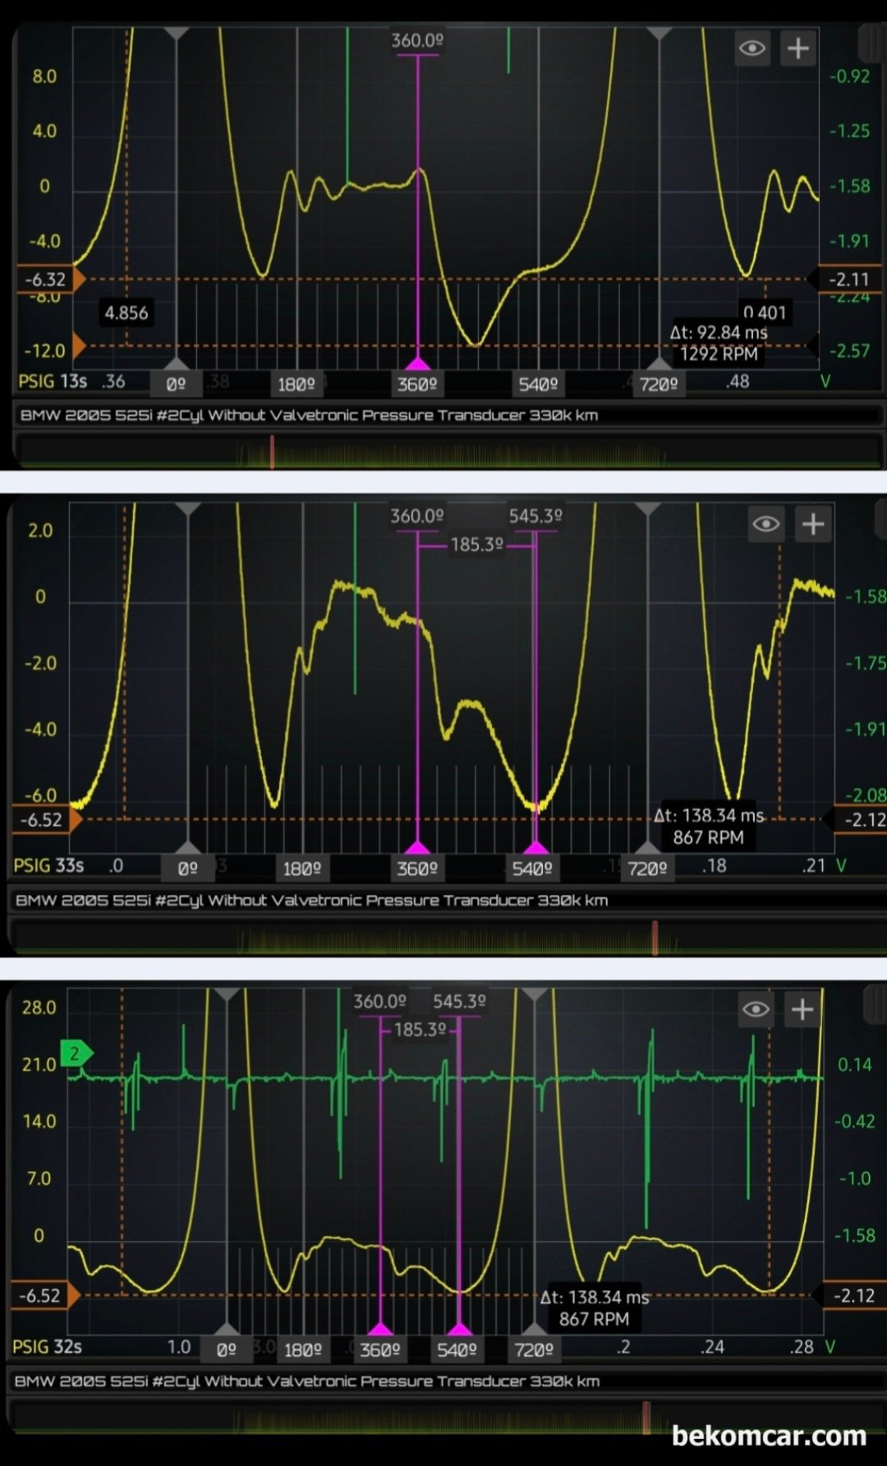This screenshot has height=1466, width=887.
Task: Click the magenta 360° cursor triangle in top chart
Action: (x=418, y=364)
